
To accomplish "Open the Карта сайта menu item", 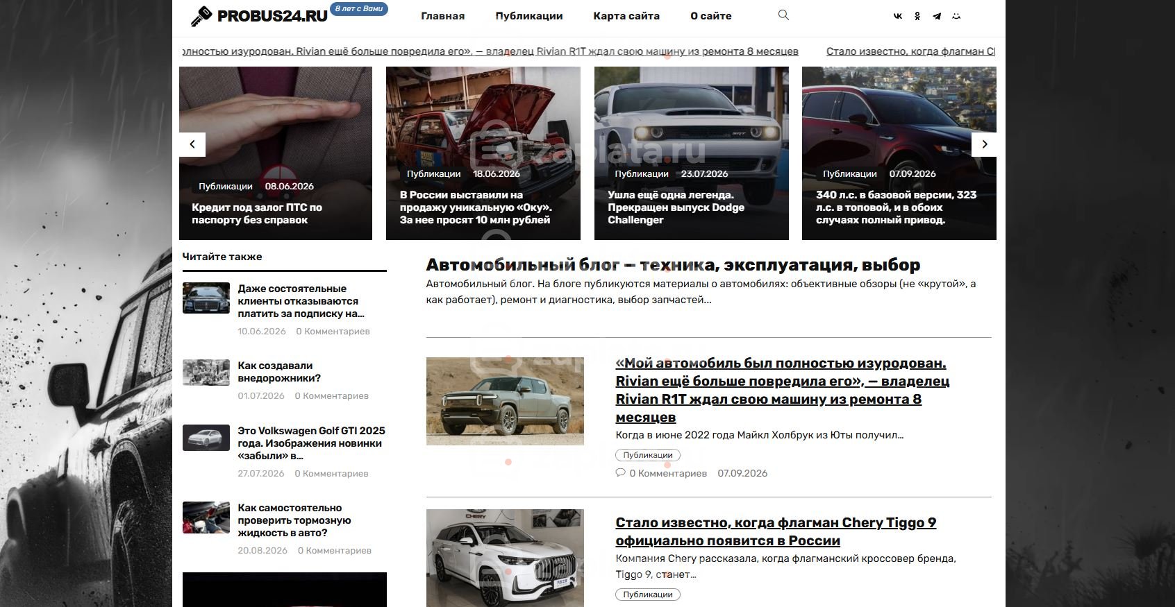I will (x=626, y=16).
